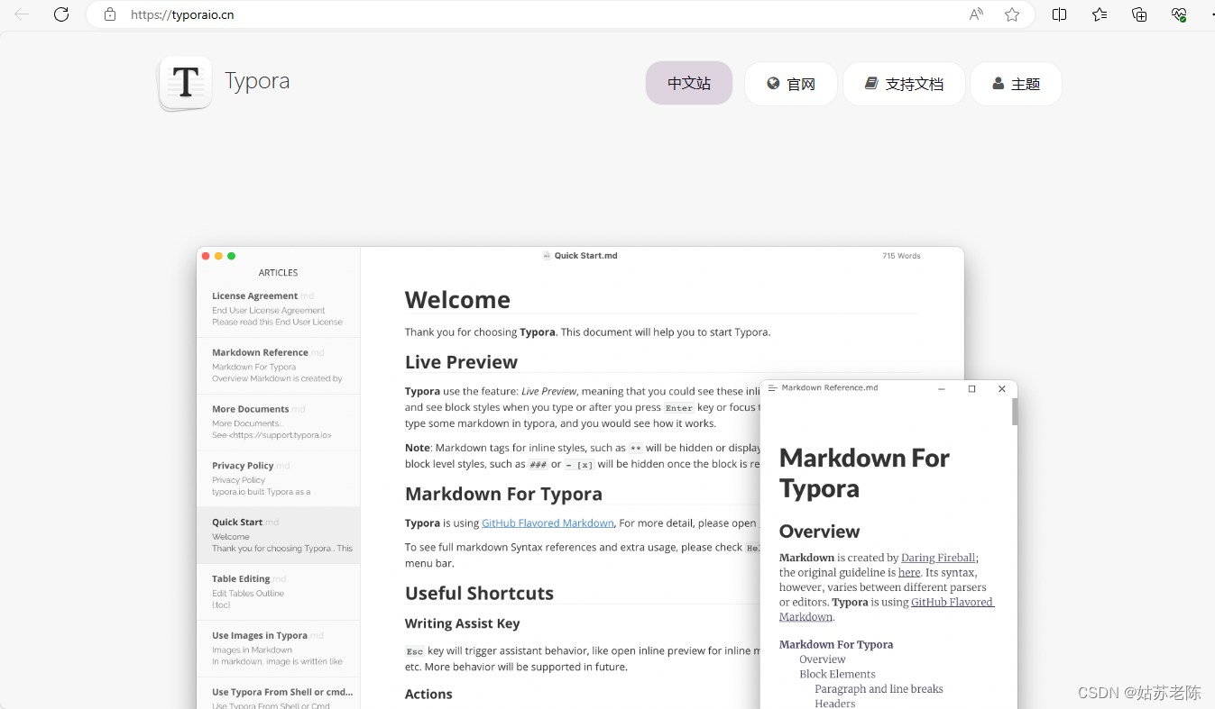Open the 主题 button
This screenshot has height=709, width=1215.
tap(1016, 84)
